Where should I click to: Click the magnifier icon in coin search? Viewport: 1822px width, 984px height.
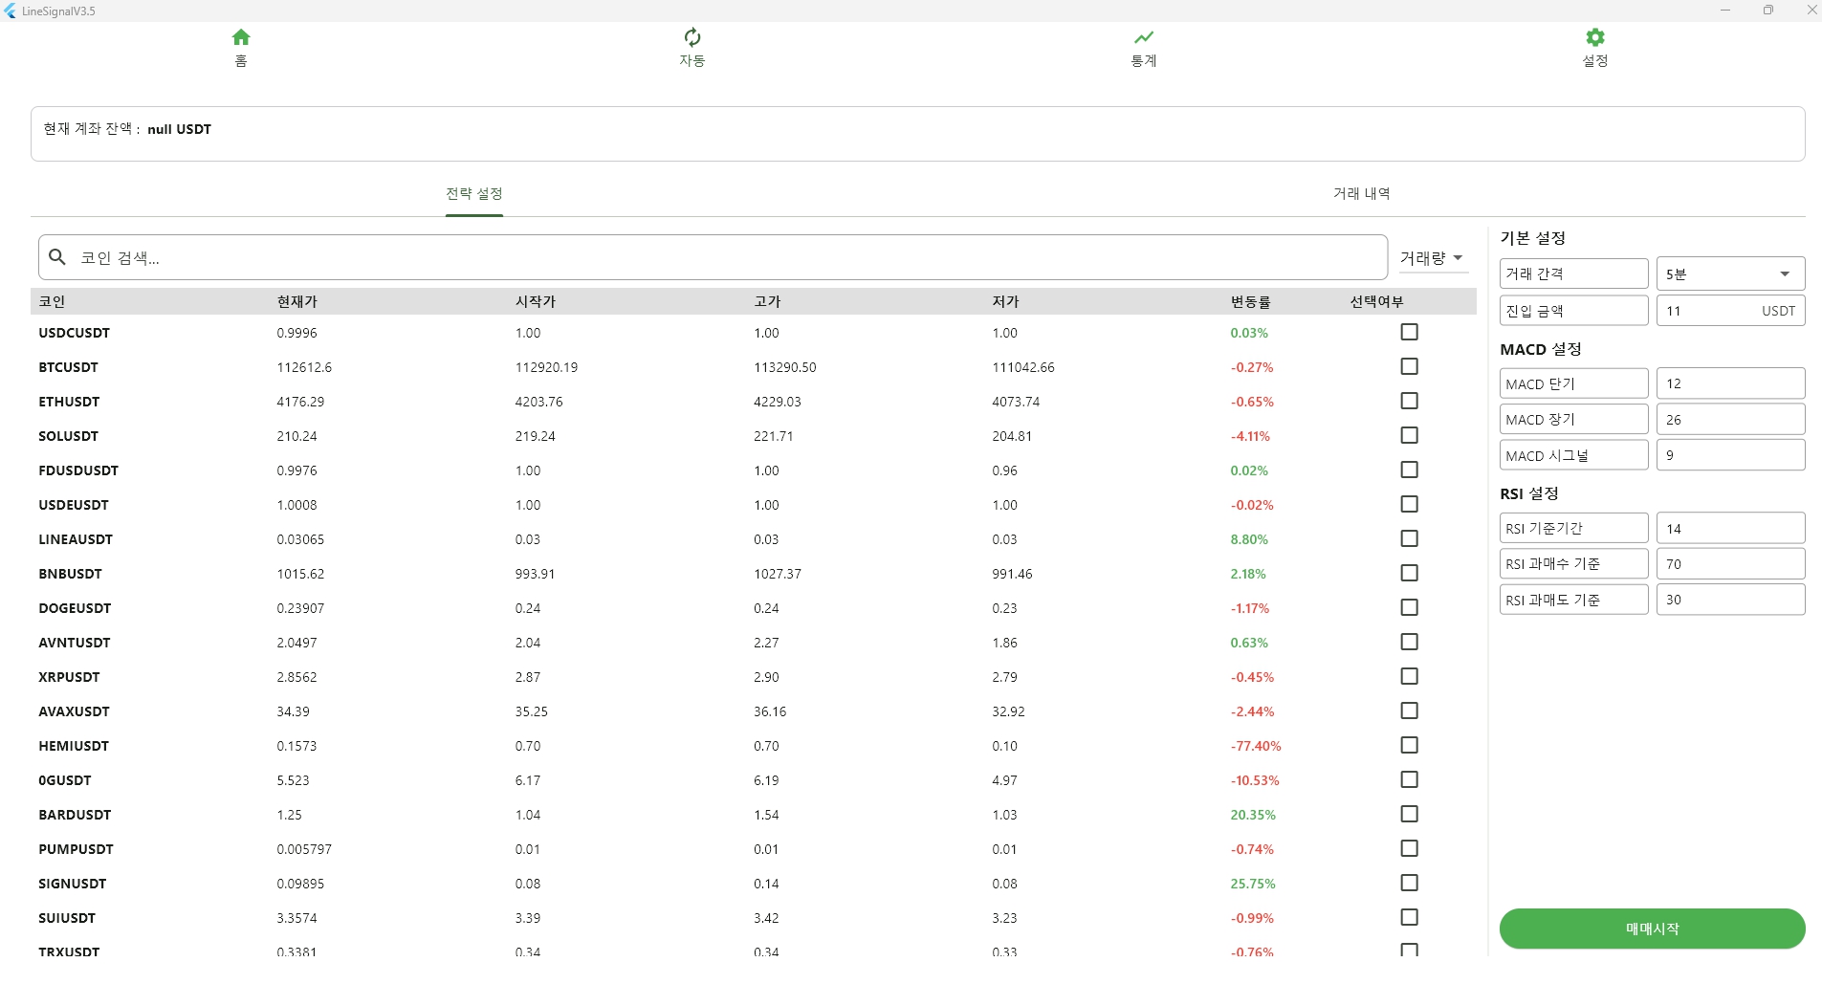pos(57,257)
